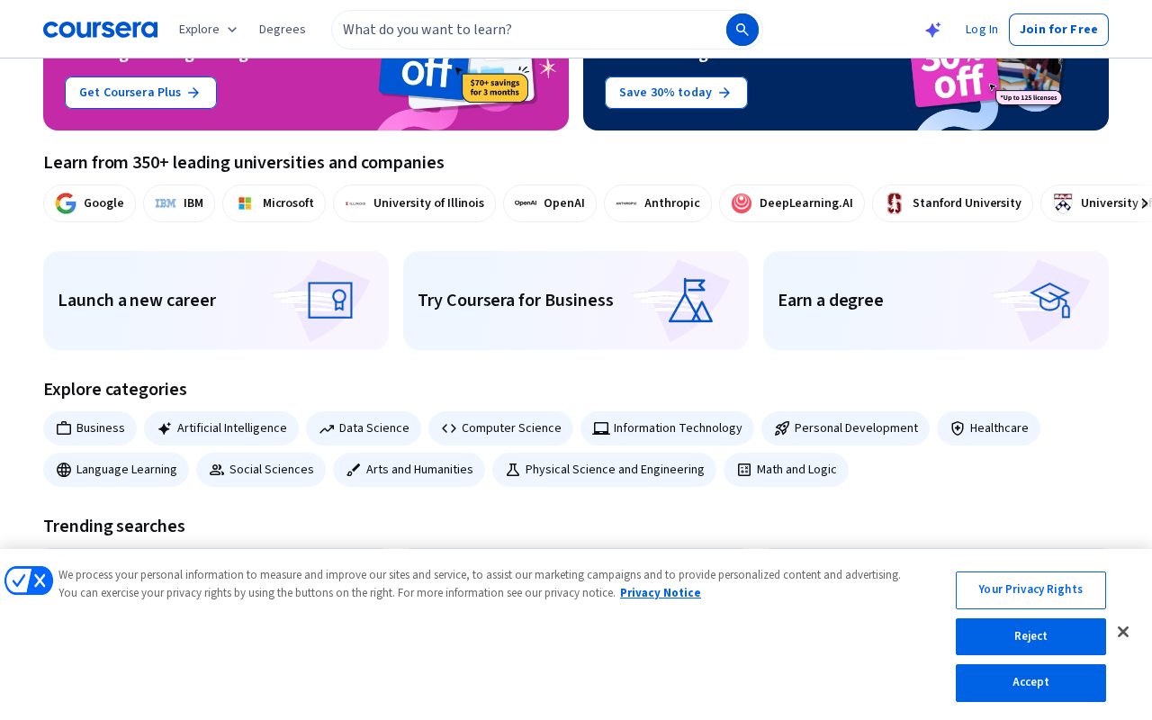Click the Healthcare shield icon
The width and height of the screenshot is (1152, 720).
(x=958, y=428)
